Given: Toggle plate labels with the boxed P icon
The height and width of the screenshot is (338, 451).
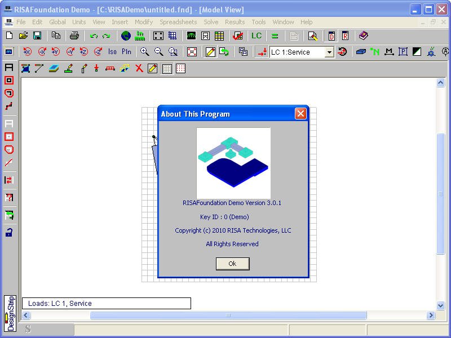Looking at the screenshot, I should point(403,52).
